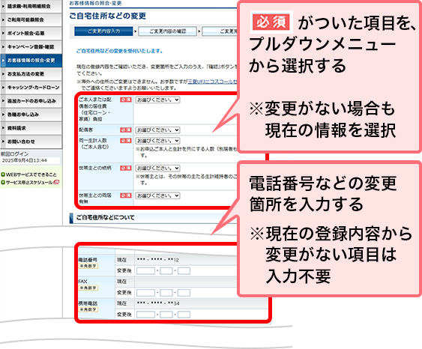Click the 三菱UFJニコスコールセンター link

[212, 82]
